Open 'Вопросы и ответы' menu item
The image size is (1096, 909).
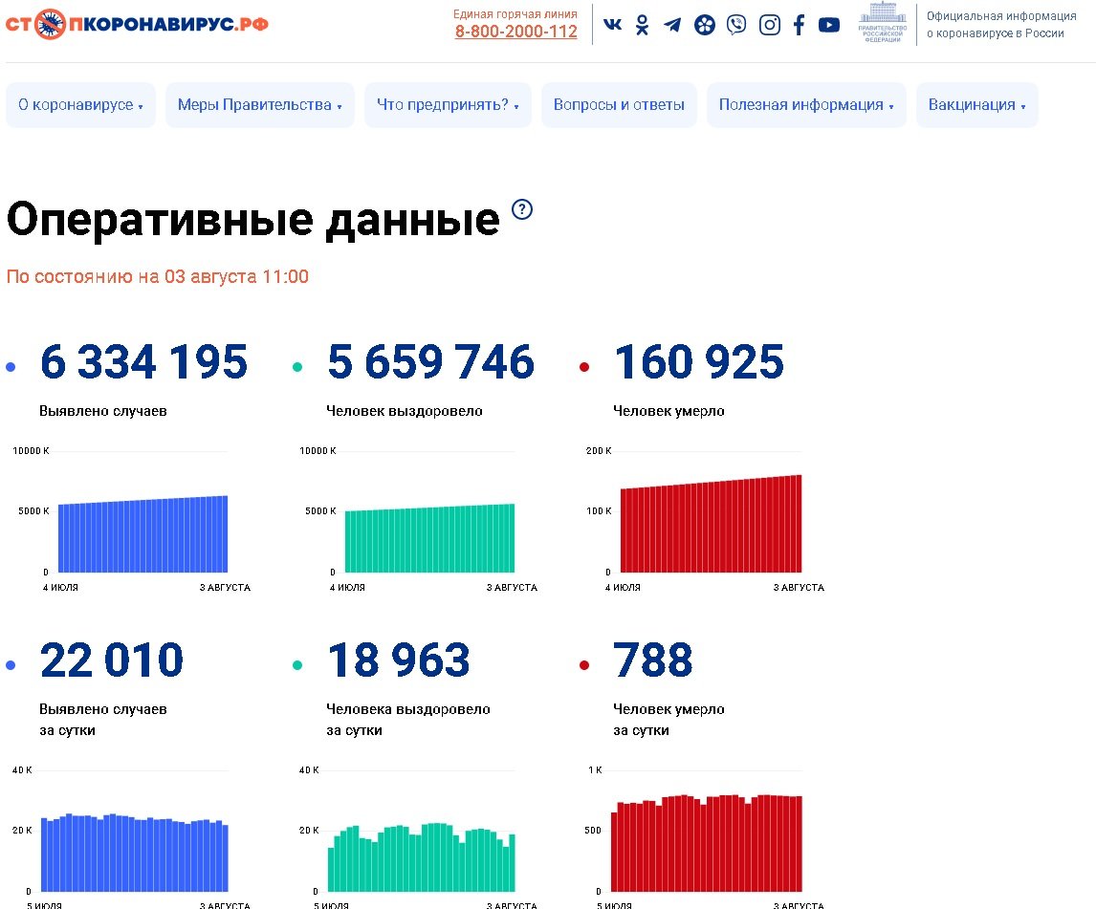coord(619,105)
